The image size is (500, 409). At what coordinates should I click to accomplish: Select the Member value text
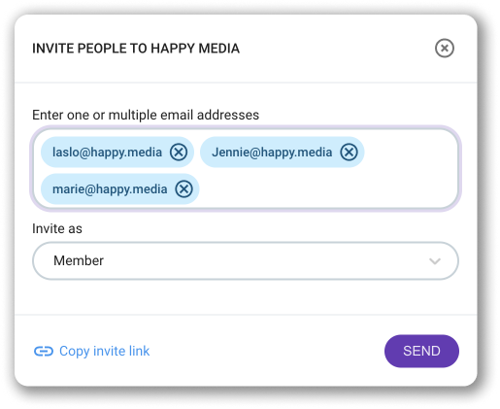click(x=79, y=260)
